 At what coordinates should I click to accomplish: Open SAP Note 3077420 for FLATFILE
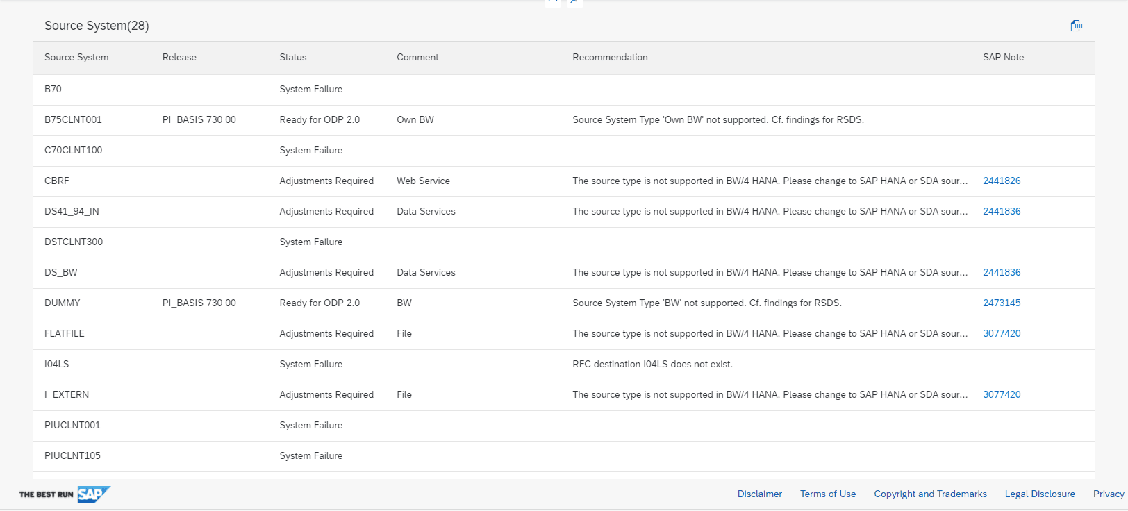pos(1001,333)
